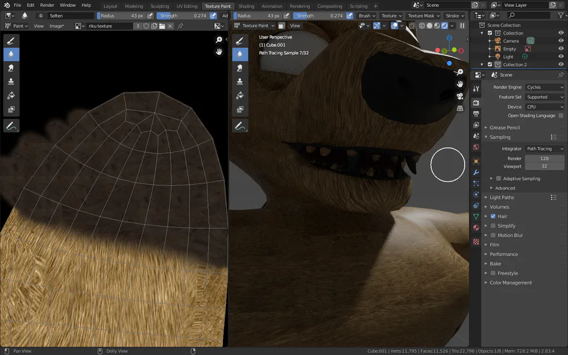Click the Annotate tool in 3D viewport

(x=240, y=126)
